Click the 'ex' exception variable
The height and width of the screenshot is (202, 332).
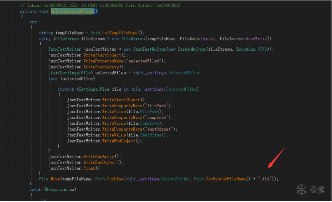point(72,190)
